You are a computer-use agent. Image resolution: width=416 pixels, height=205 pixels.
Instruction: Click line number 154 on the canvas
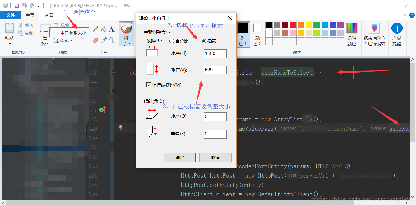pos(92,175)
